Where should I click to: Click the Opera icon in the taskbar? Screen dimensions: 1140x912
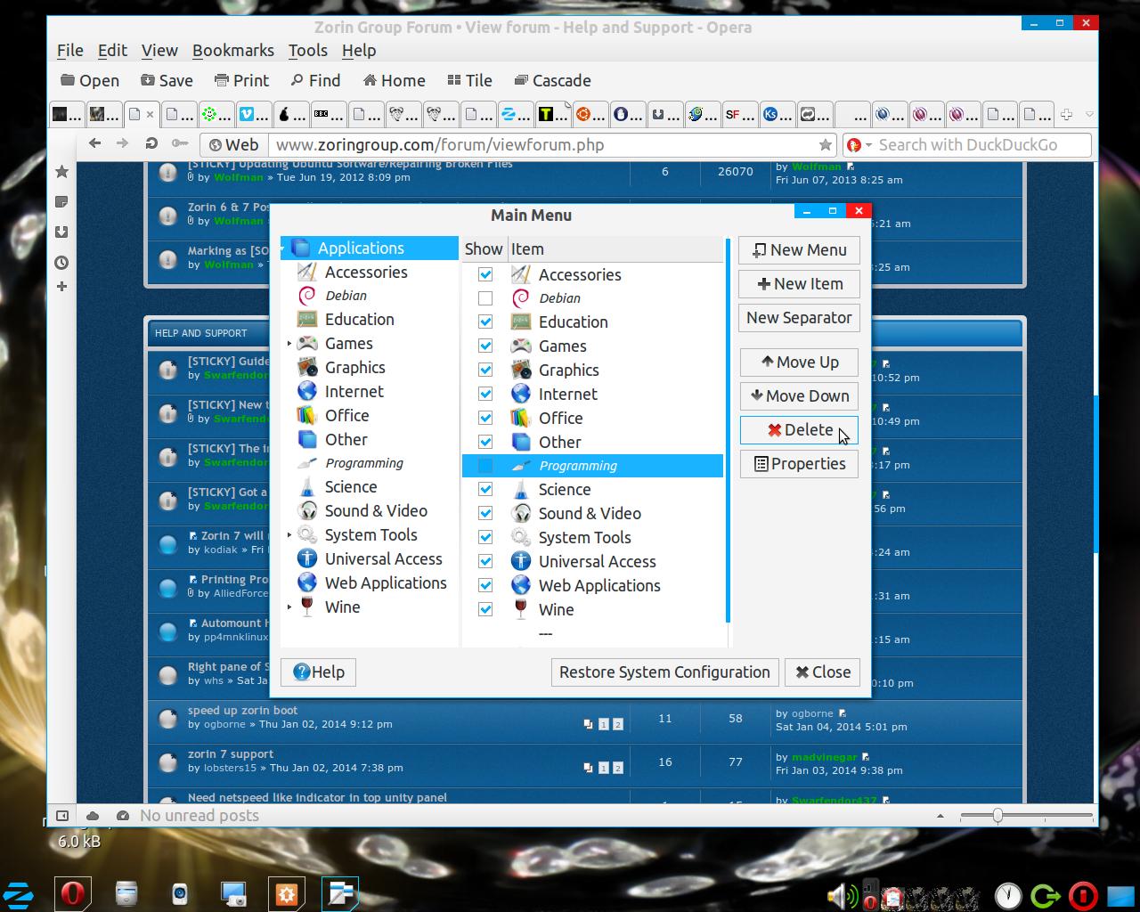coord(72,893)
